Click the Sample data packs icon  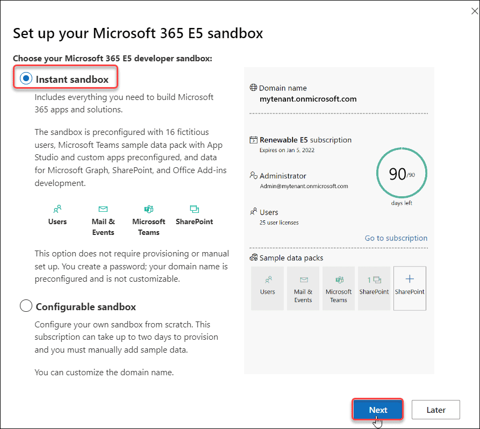coord(254,258)
